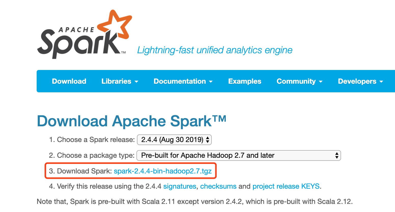Open the package type dropdown for Hadoop 2.7
This screenshot has height=212, width=395.
[238, 155]
